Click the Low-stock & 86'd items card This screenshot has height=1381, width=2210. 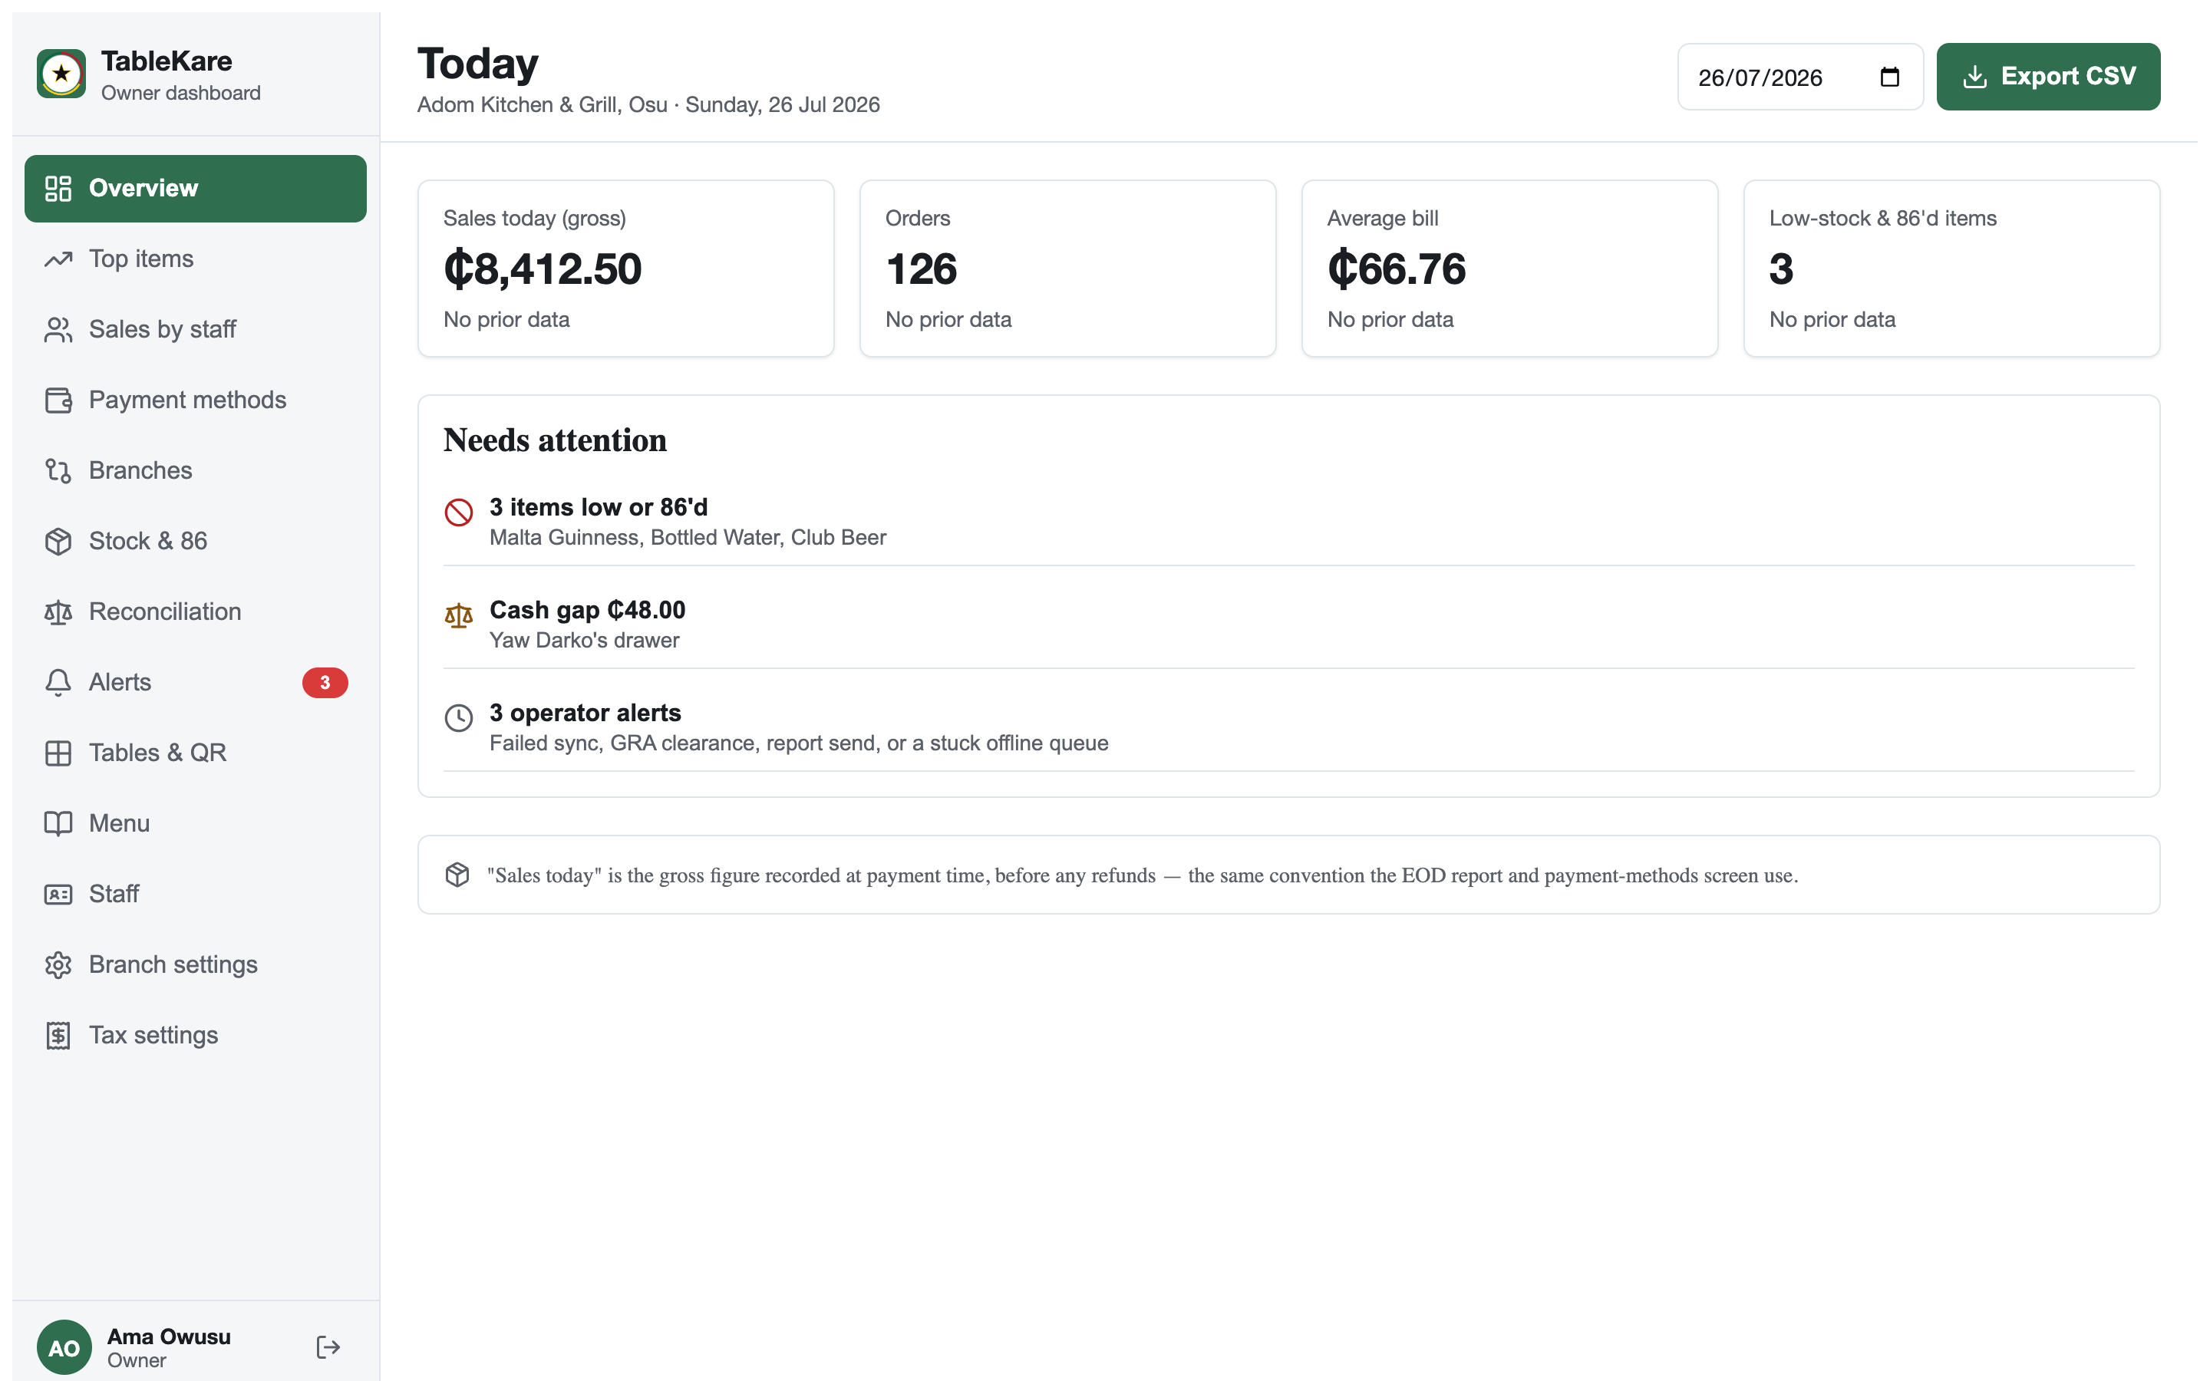[1951, 269]
